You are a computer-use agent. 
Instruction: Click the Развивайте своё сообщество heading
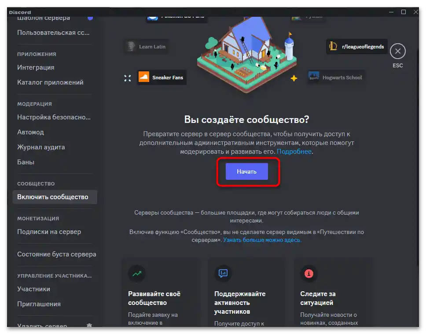154,298
